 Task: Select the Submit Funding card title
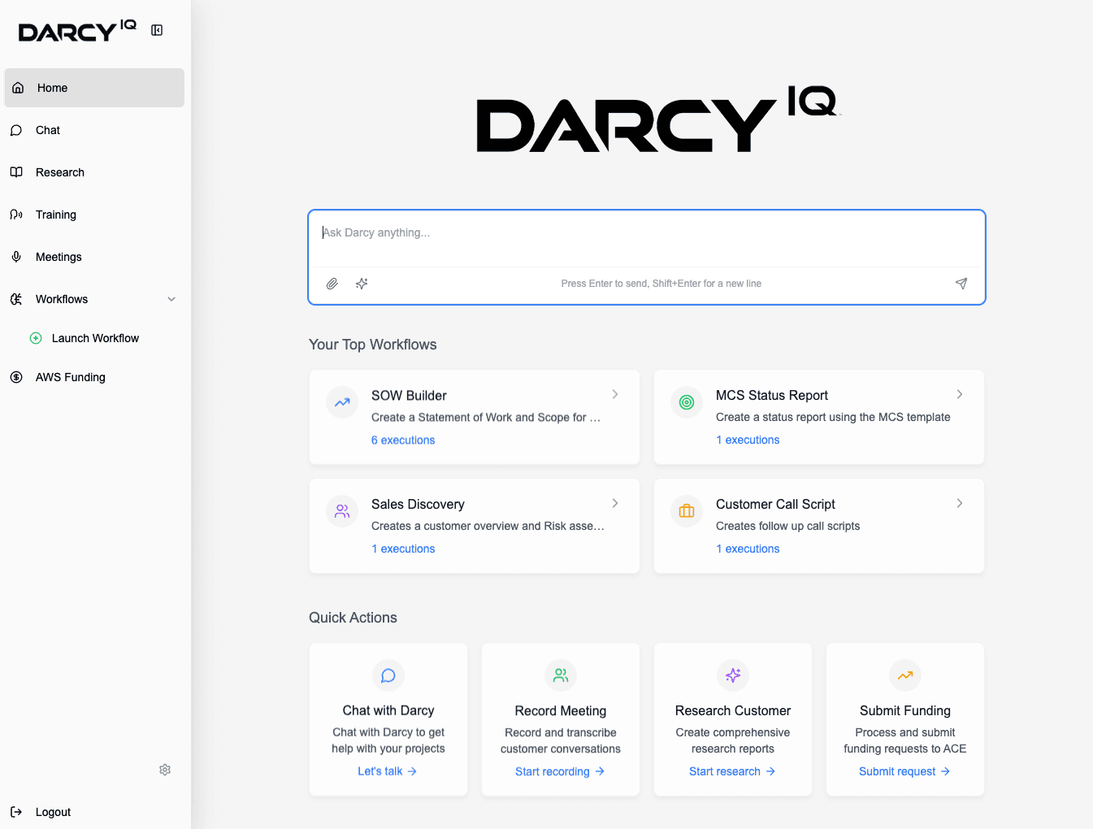pyautogui.click(x=905, y=710)
